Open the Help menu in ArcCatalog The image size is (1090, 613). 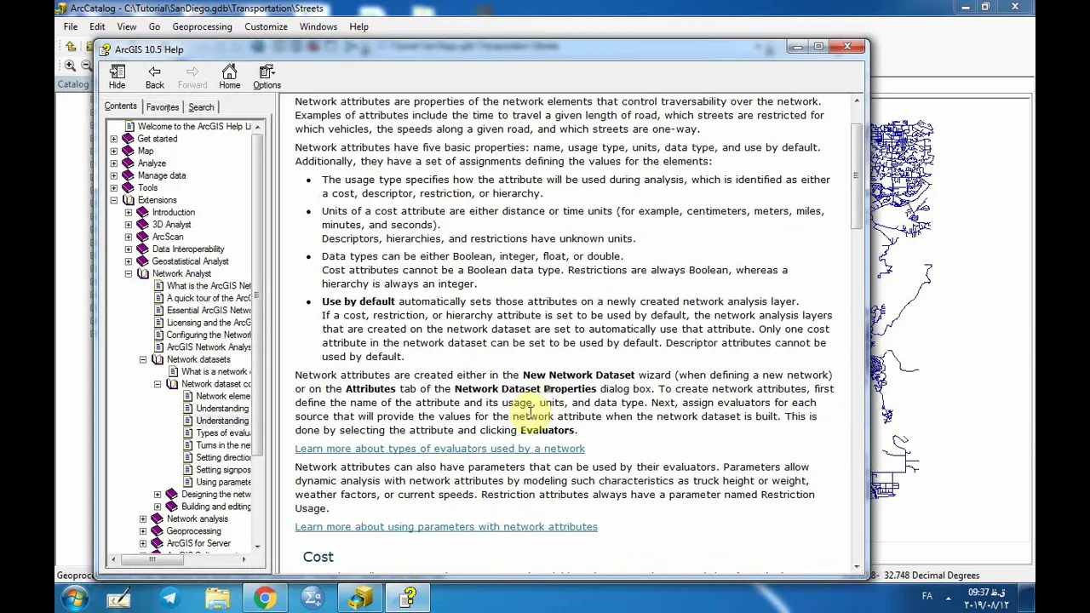[359, 26]
